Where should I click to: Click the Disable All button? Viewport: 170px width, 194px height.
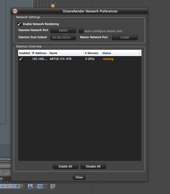[93, 166]
